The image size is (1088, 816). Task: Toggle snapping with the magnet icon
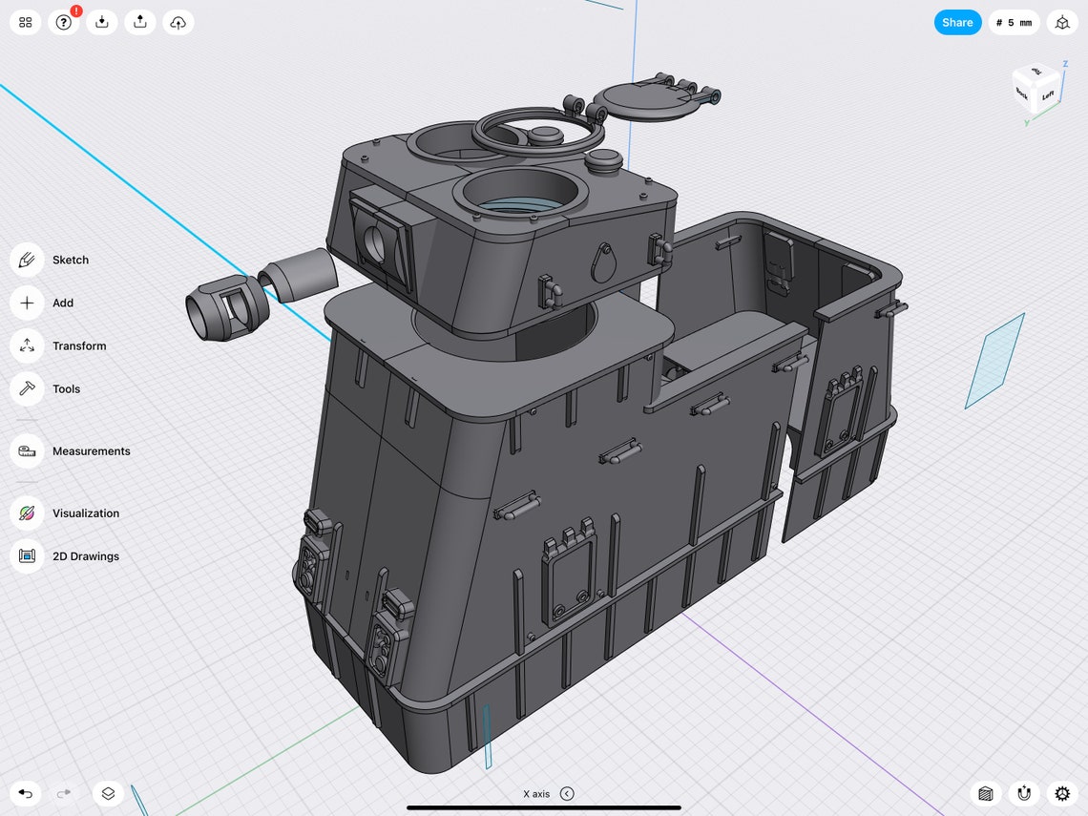click(1023, 793)
